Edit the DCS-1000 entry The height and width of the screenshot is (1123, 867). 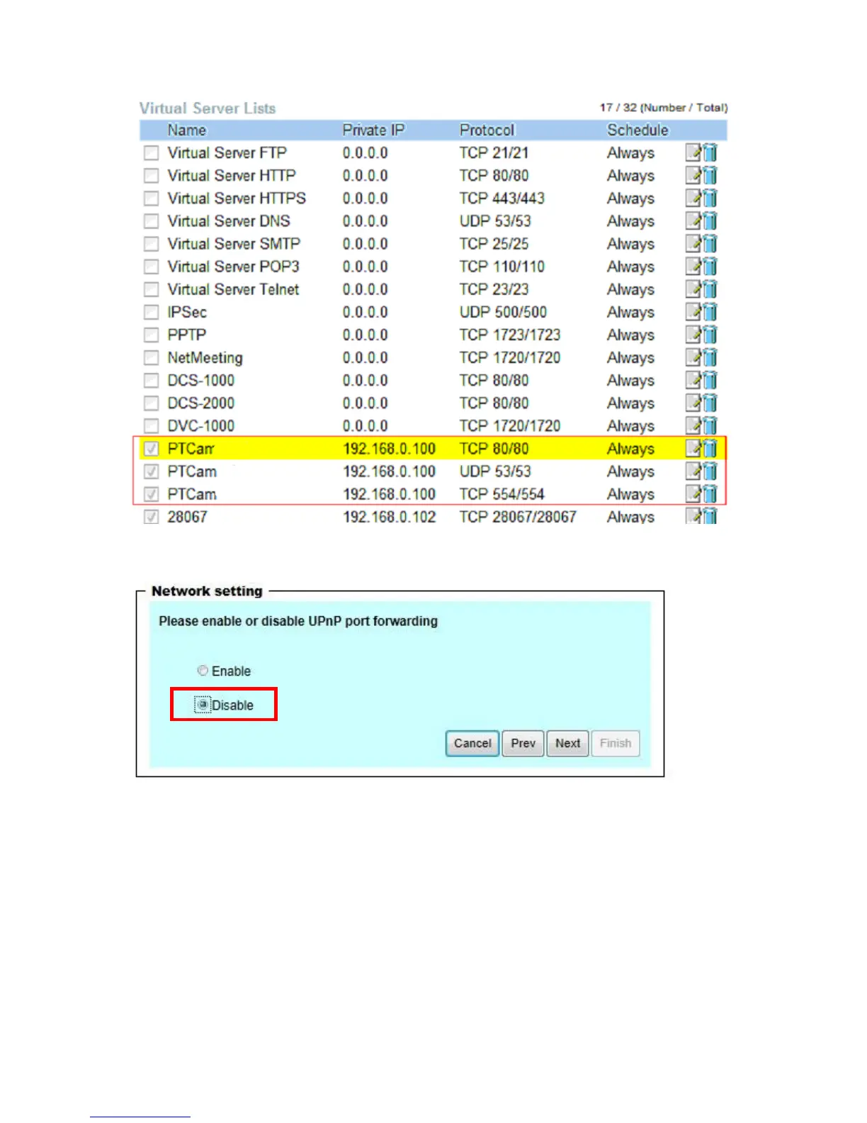(x=693, y=379)
